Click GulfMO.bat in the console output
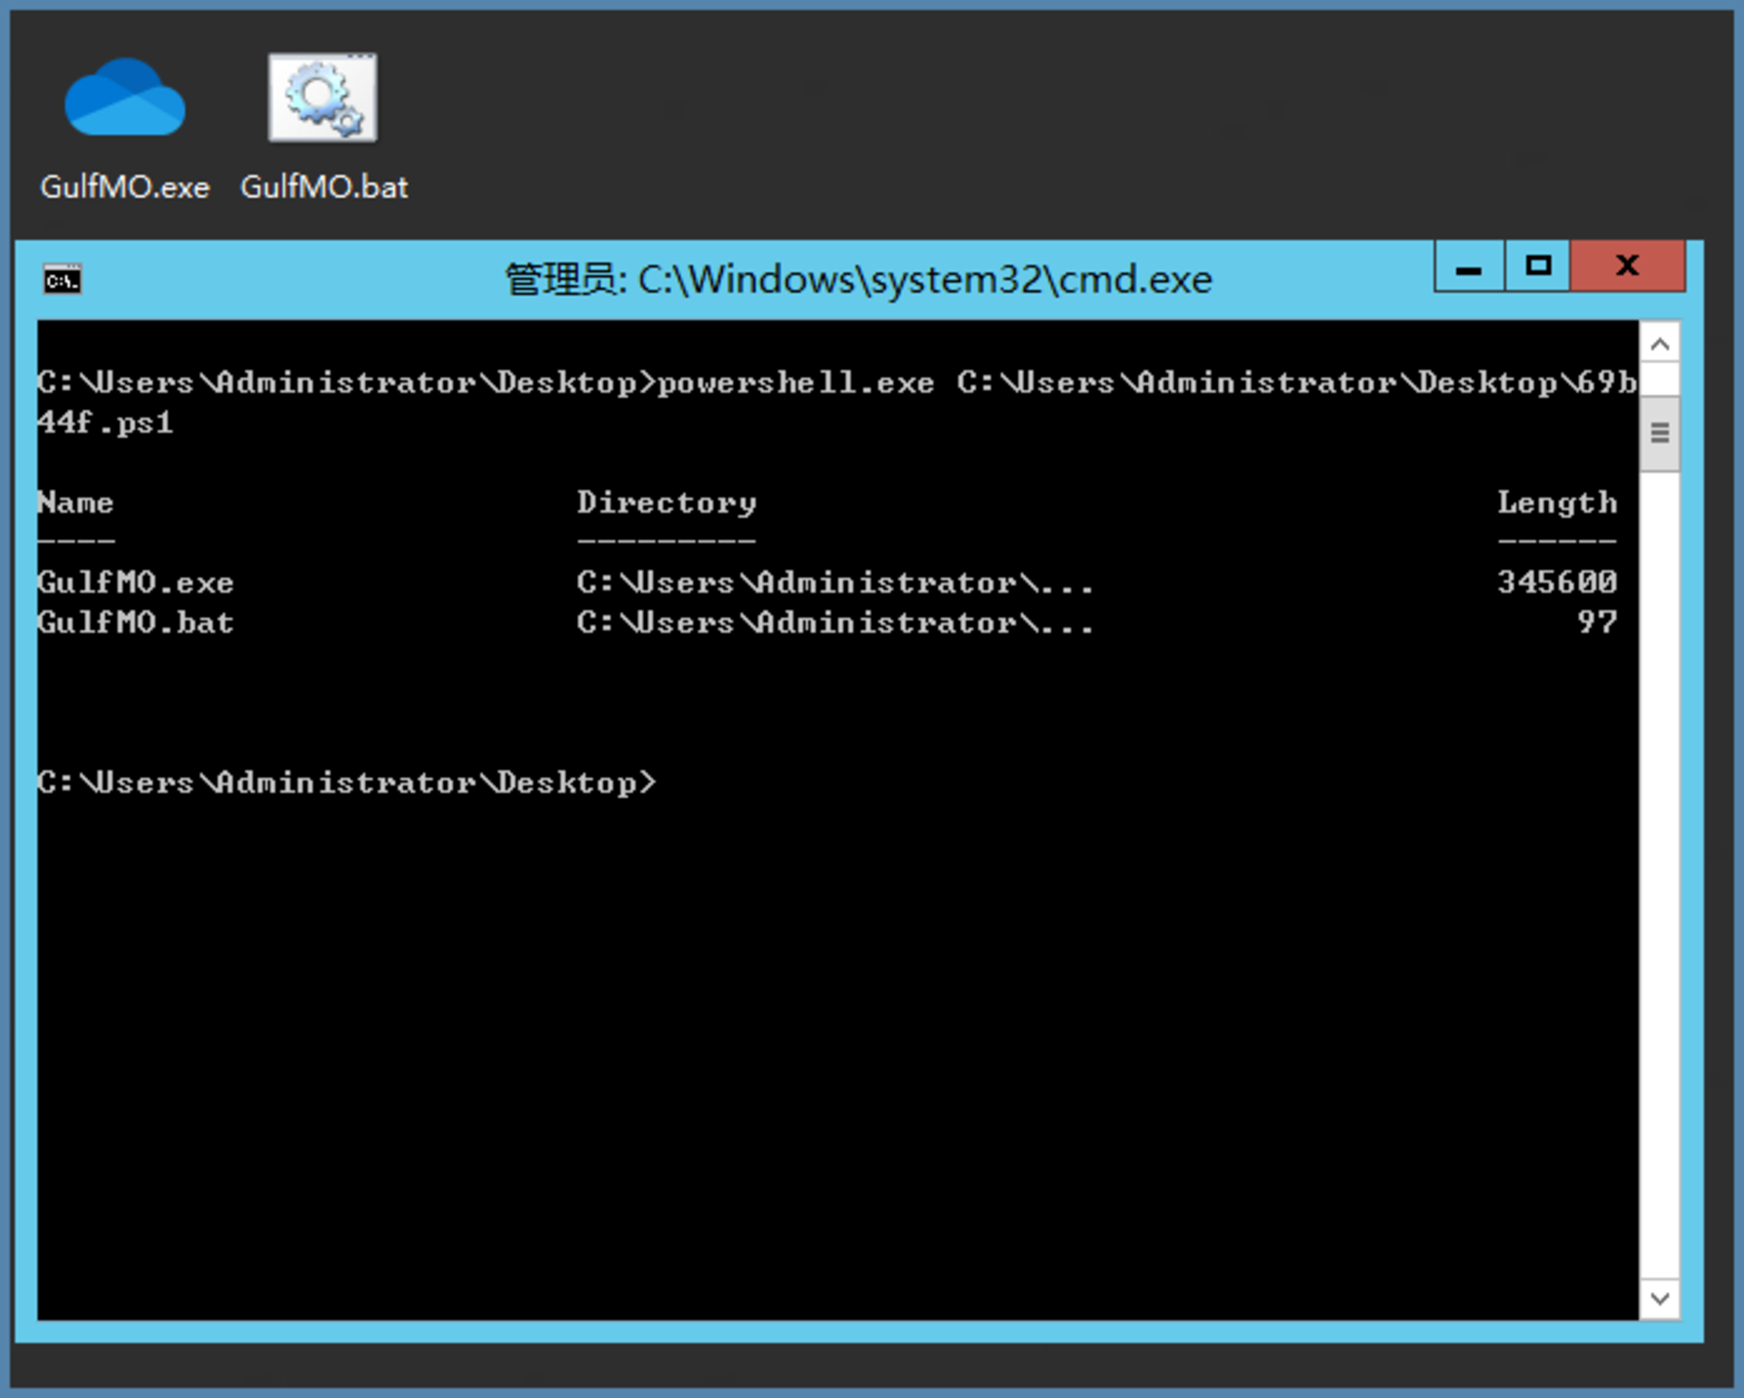 click(x=135, y=622)
